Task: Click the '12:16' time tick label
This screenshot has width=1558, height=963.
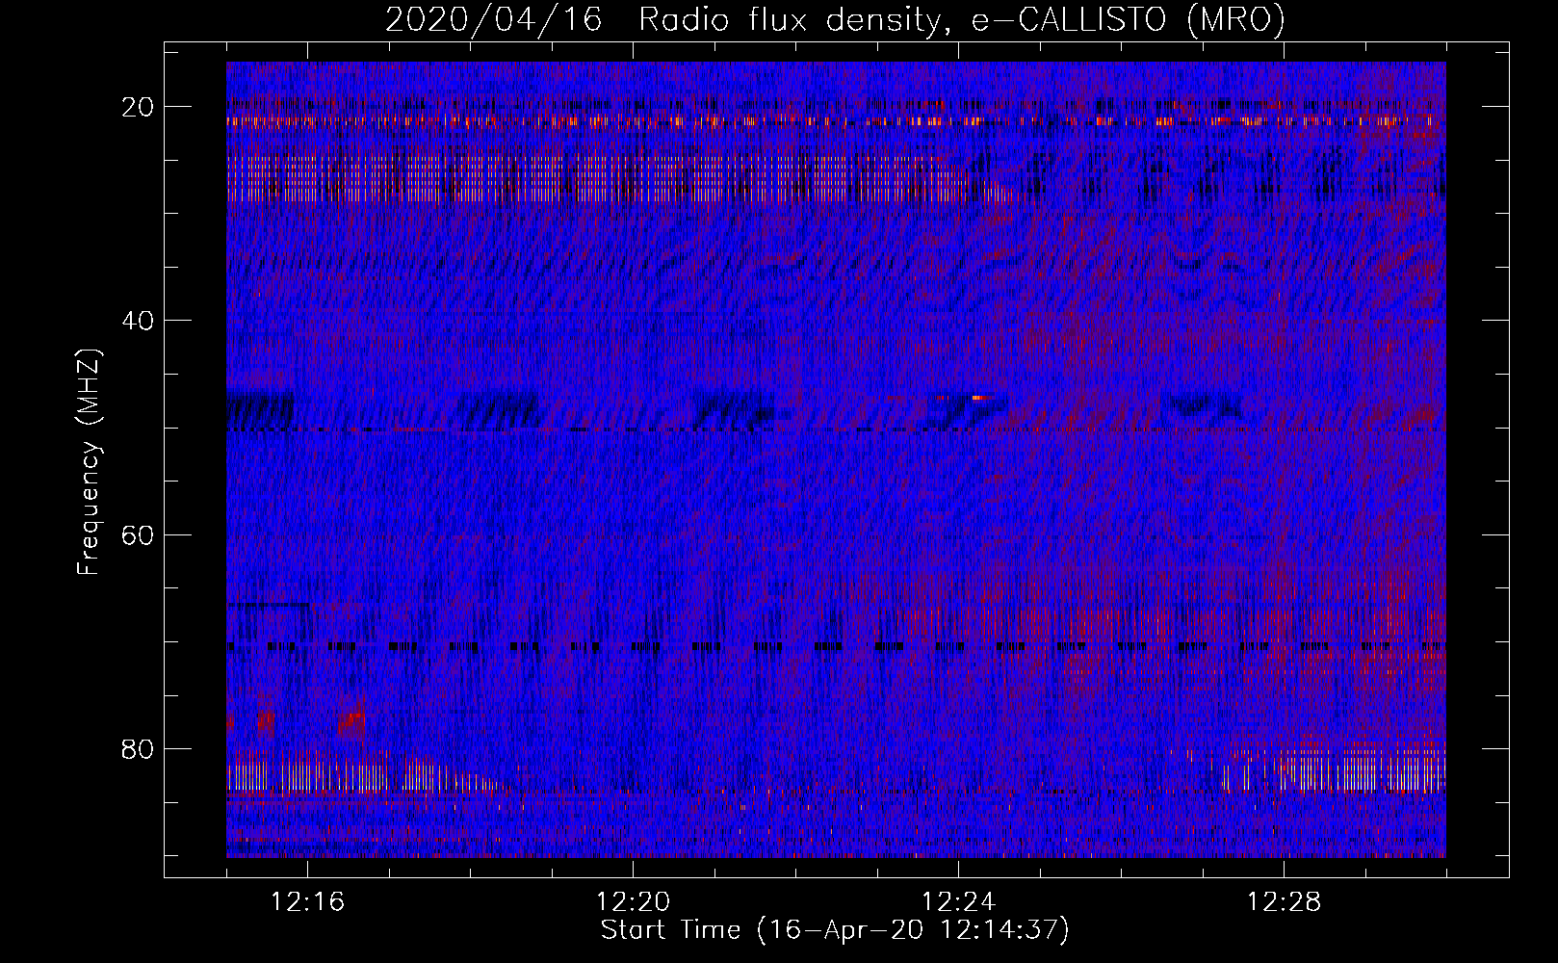Action: tap(308, 902)
